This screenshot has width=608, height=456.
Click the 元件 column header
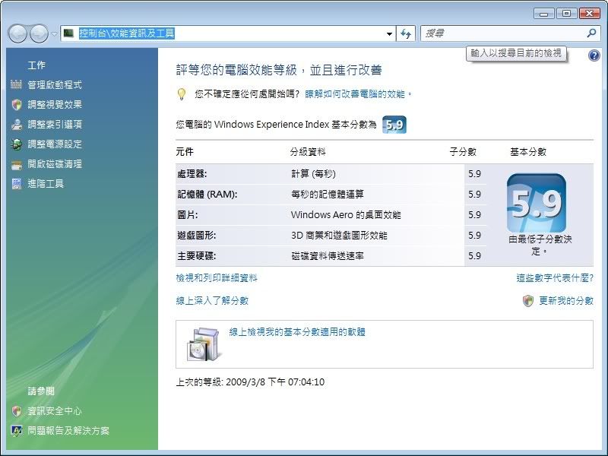coord(185,151)
